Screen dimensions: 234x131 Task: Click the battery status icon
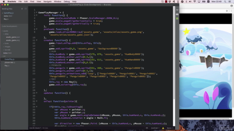pos(204,1)
